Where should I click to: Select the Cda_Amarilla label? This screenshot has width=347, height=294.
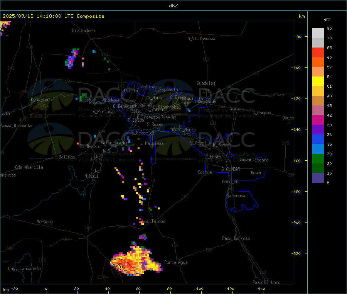[29, 167]
